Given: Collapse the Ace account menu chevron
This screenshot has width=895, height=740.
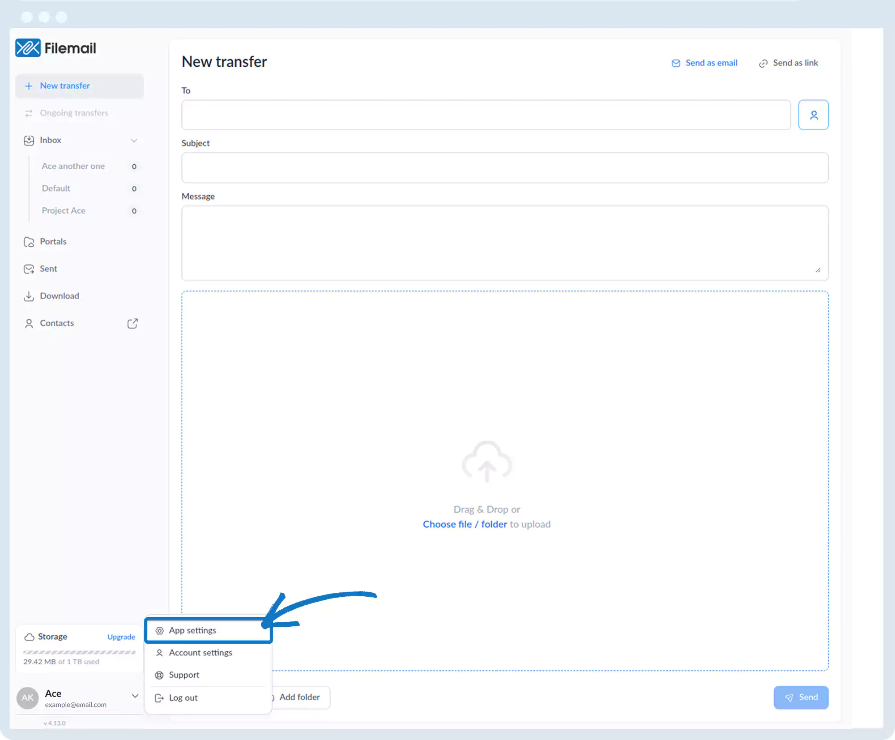Looking at the screenshot, I should [x=135, y=696].
